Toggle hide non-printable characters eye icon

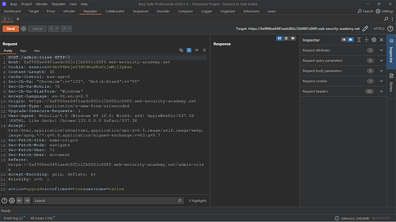click(x=181, y=50)
